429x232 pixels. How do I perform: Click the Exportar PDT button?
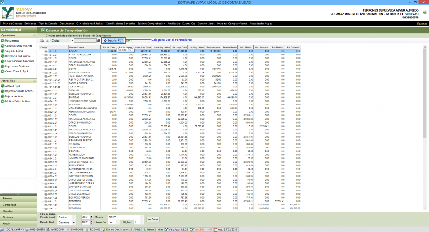tap(113, 40)
